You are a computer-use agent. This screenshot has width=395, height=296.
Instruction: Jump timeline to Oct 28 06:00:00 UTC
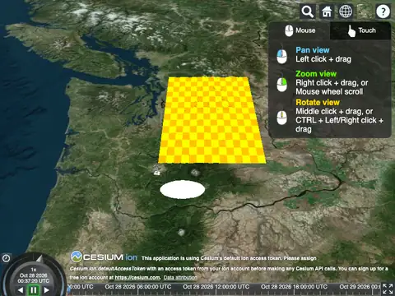click(138, 287)
